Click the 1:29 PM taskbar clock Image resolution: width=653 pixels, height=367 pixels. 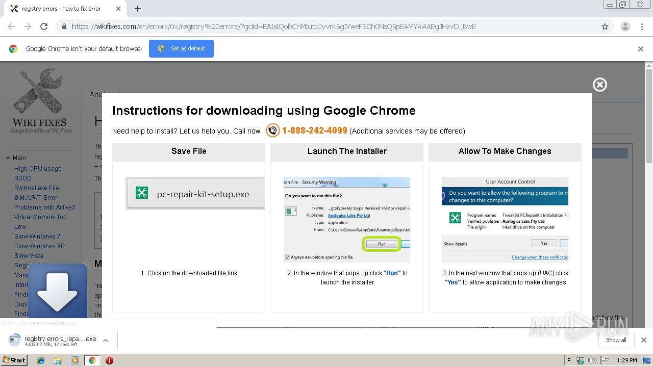(x=626, y=360)
